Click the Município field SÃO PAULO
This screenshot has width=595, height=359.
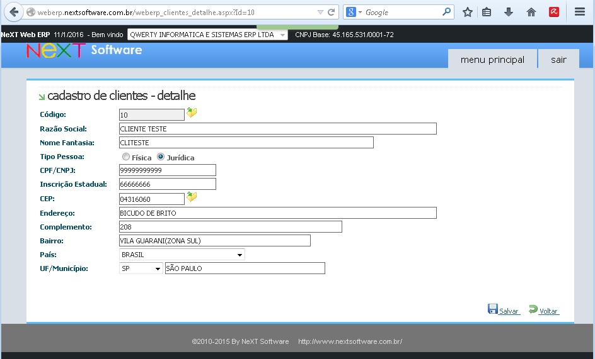pyautogui.click(x=245, y=268)
